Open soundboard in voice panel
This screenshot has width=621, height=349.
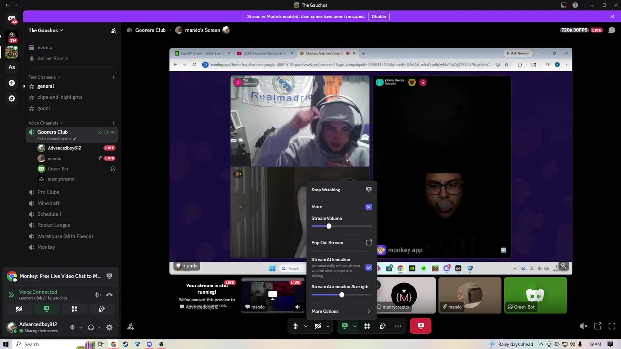(102, 309)
